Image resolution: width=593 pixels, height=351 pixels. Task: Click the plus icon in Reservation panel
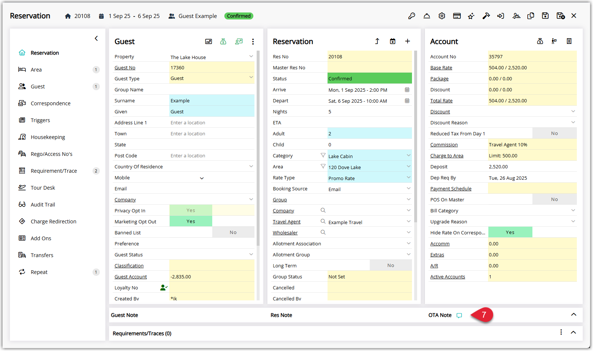click(408, 41)
